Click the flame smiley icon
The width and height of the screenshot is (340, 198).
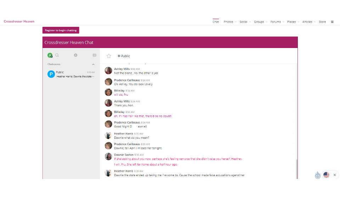click(318, 175)
